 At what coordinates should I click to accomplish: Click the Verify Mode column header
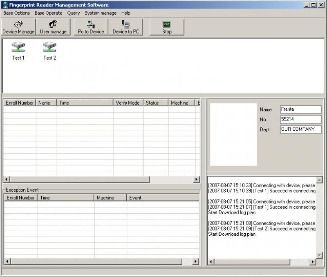coord(128,103)
